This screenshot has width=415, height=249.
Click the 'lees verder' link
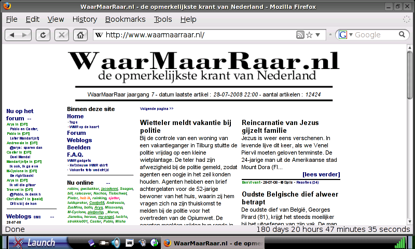tap(321, 174)
